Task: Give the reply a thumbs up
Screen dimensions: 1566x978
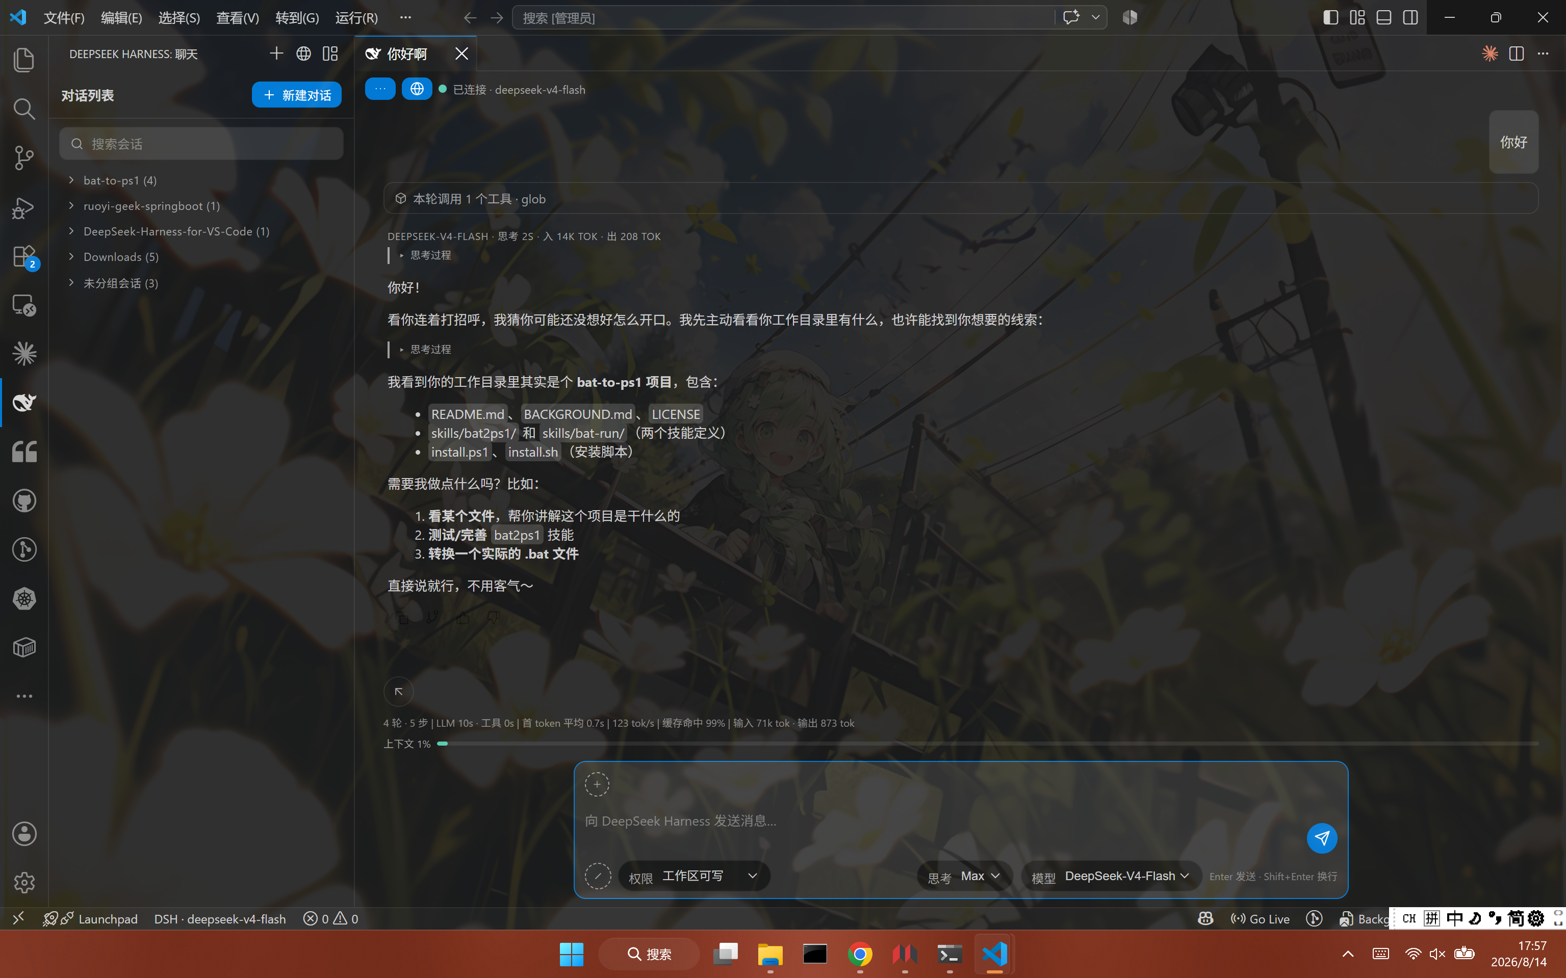Action: click(x=463, y=618)
